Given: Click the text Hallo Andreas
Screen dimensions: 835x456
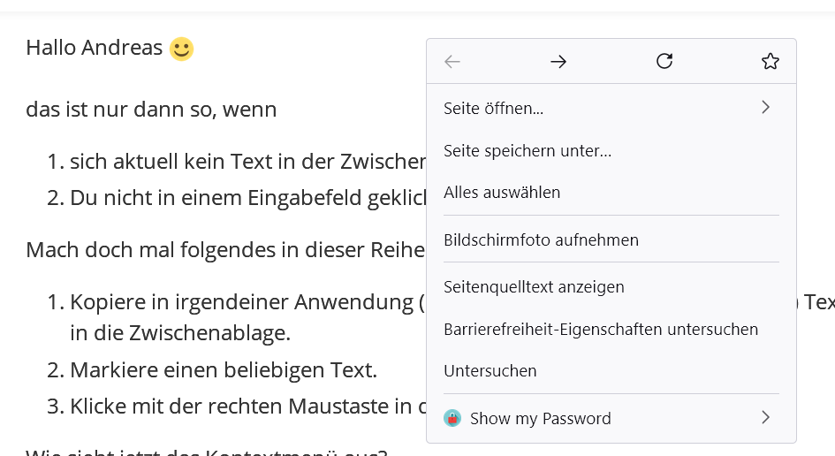Looking at the screenshot, I should point(94,48).
